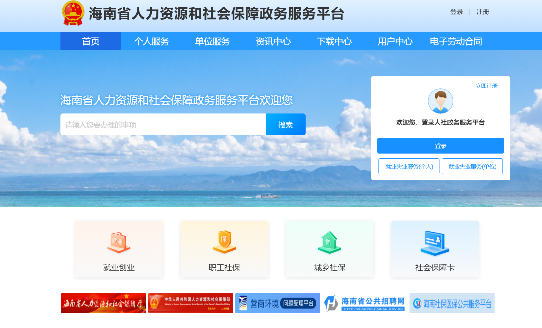This screenshot has width=542, height=328.
Task: Select 就业失业服务(单位) button
Action: pyautogui.click(x=472, y=166)
